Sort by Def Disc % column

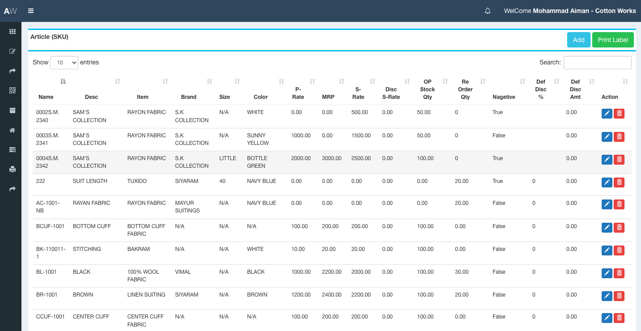point(546,89)
